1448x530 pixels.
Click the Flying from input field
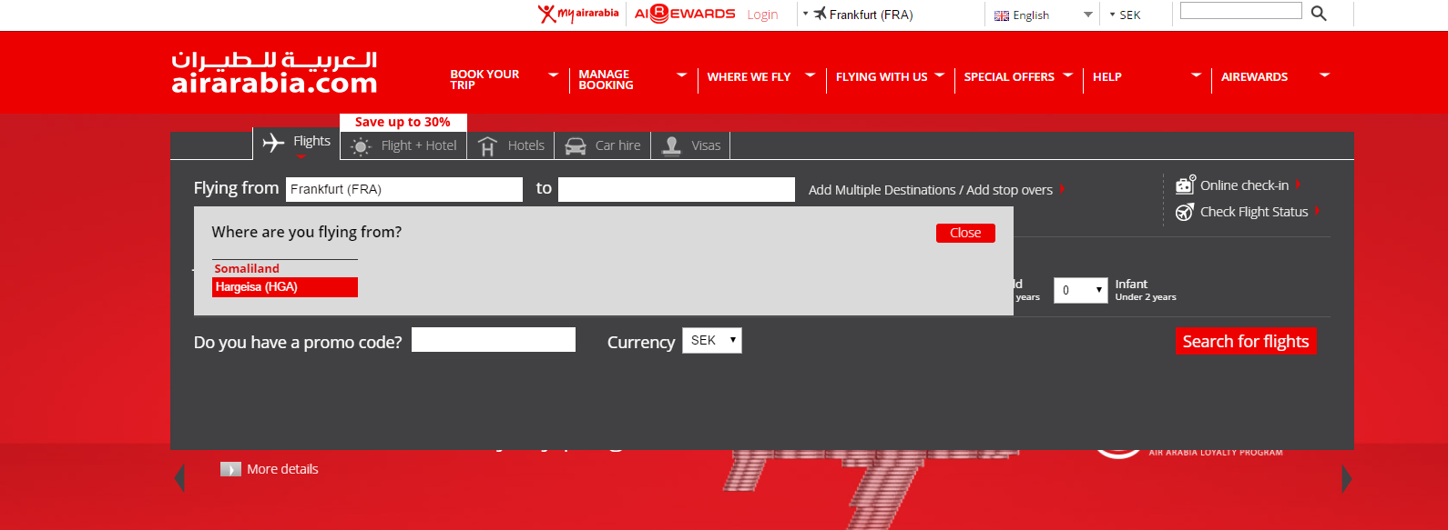tap(404, 189)
